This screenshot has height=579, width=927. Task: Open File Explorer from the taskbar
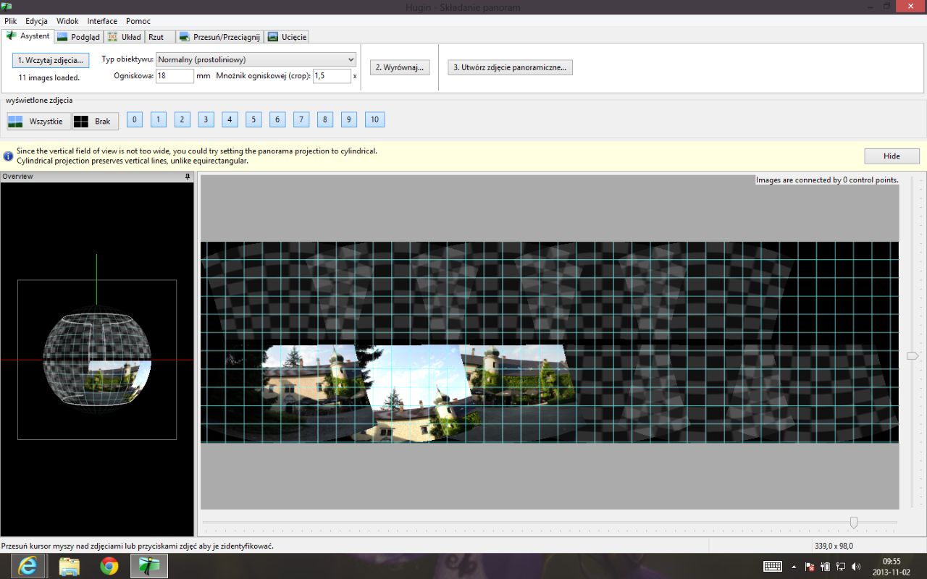tap(69, 566)
